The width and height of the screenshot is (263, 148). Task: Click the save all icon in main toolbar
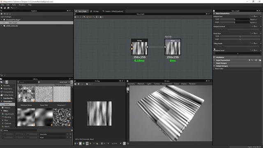[8, 8]
